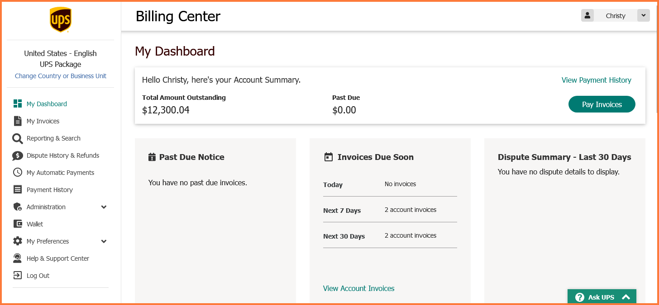Click Change Country or Business Unit link
Image resolution: width=659 pixels, height=305 pixels.
pos(61,76)
